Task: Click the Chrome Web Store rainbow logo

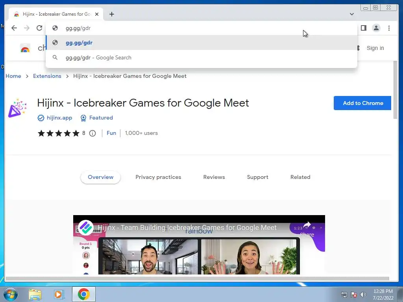Action: 25,48
